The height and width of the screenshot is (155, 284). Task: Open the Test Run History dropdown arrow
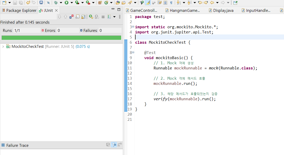point(114,17)
